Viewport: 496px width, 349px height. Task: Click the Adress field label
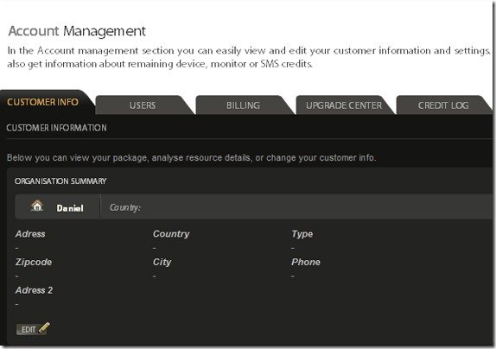coord(30,234)
